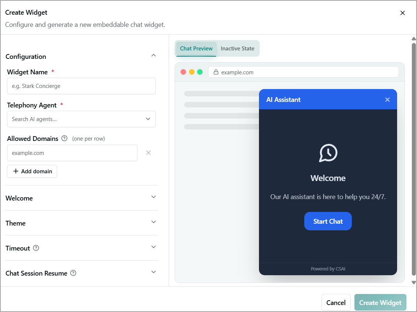This screenshot has height=312, width=417.
Task: Click the Allowed Domains help icon
Action: [x=64, y=138]
